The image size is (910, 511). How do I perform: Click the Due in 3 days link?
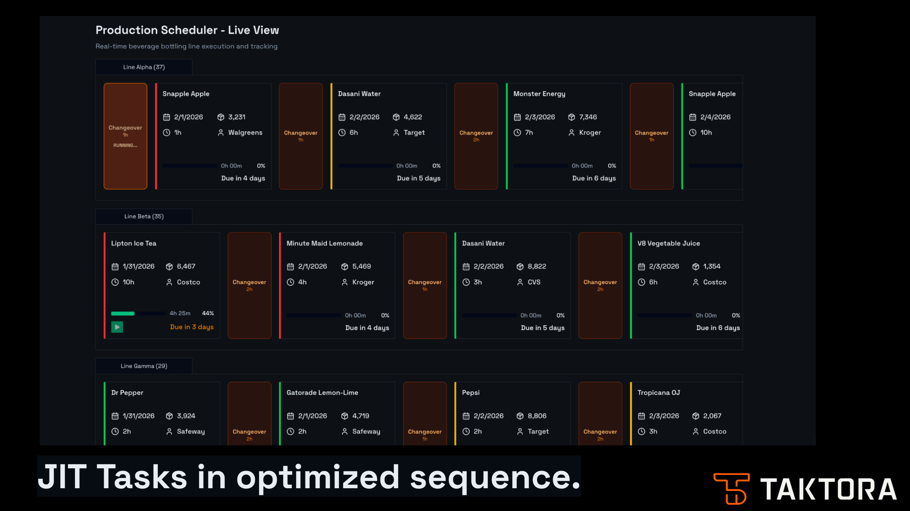(x=192, y=327)
